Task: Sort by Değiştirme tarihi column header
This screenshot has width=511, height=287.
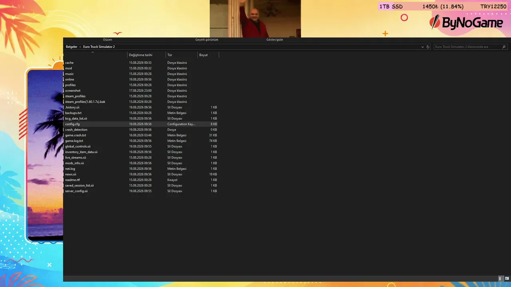Action: tap(141, 55)
